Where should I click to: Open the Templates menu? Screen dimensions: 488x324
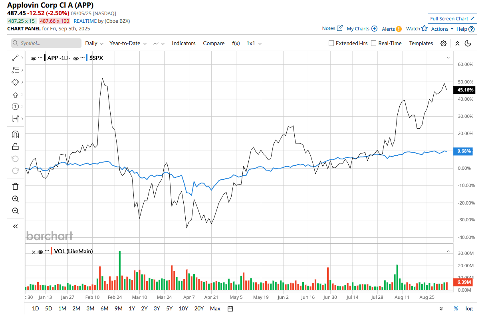coord(421,43)
